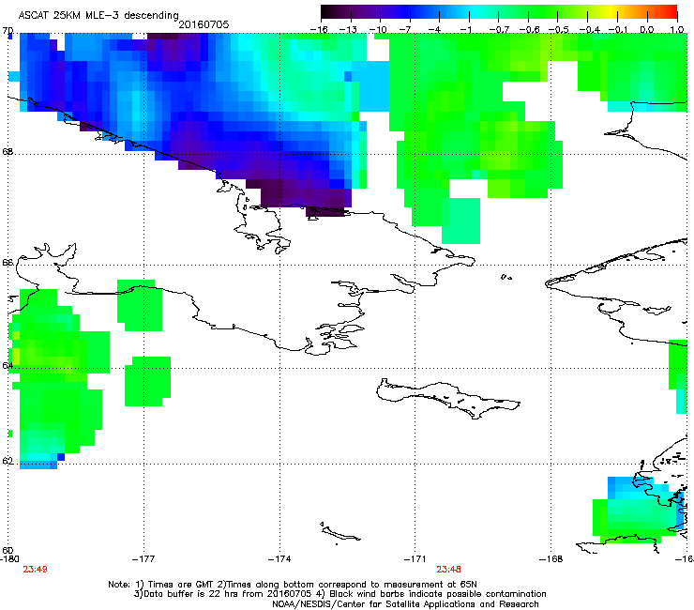Click the longitude label -180
The width and height of the screenshot is (694, 610).
point(9,559)
